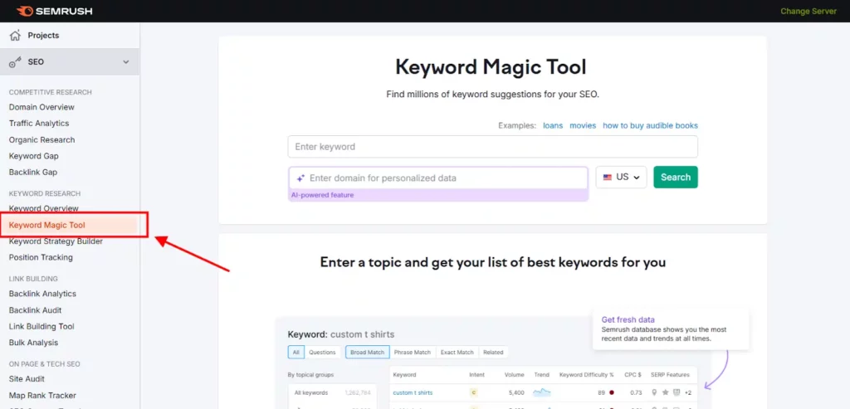Image resolution: width=850 pixels, height=409 pixels.
Task: Click All keywords group row
Action: (332, 392)
